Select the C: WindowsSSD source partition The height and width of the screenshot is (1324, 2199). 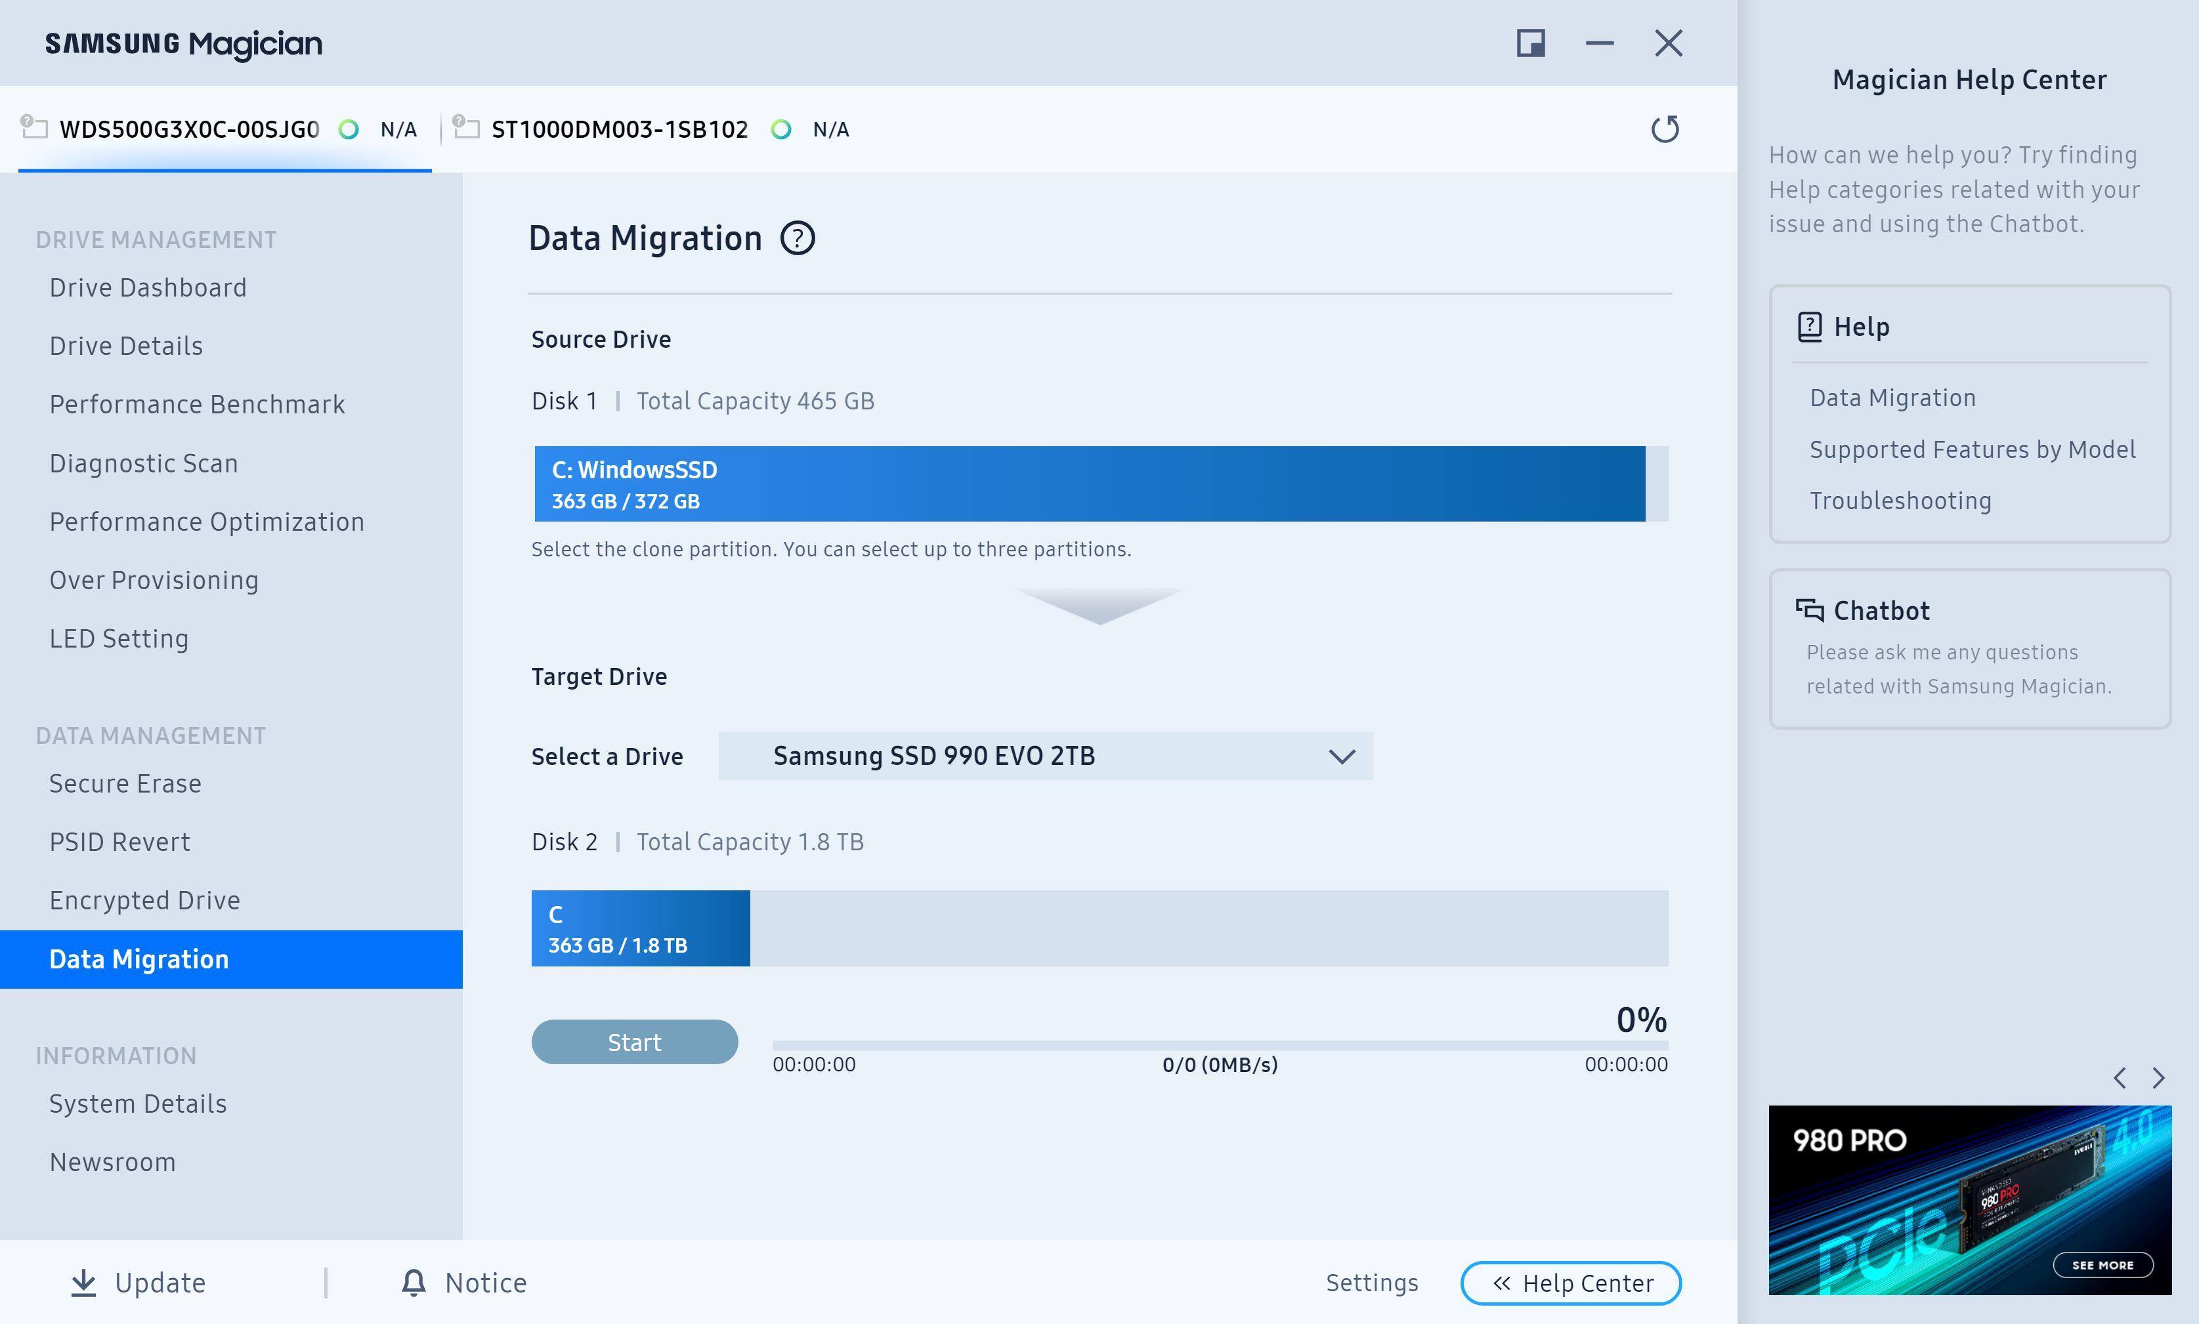[1089, 484]
